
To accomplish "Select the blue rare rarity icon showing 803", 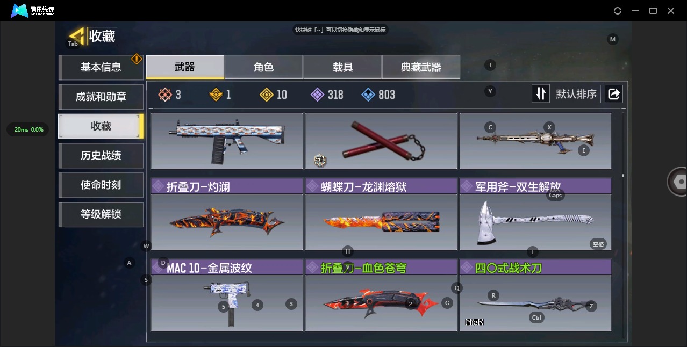I will pos(368,95).
